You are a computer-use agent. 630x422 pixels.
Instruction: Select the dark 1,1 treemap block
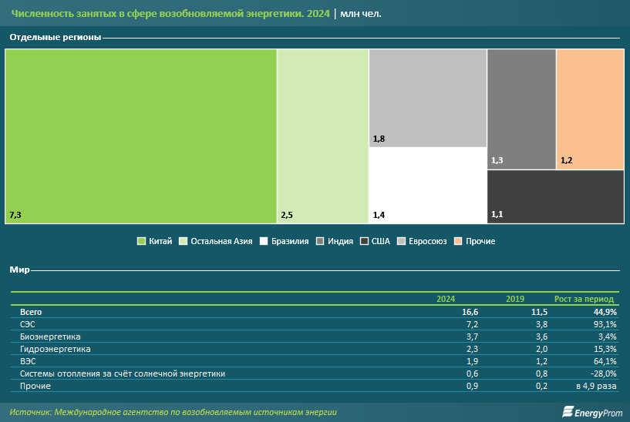click(555, 196)
